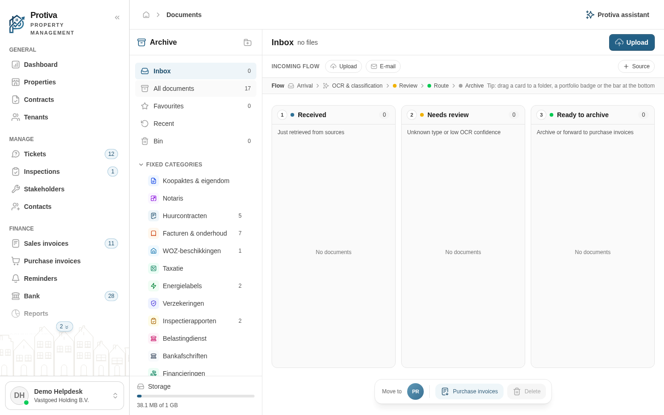Screen dimensions: 664x415
Task: Click the PR portfolio badge
Action: pyautogui.click(x=415, y=391)
